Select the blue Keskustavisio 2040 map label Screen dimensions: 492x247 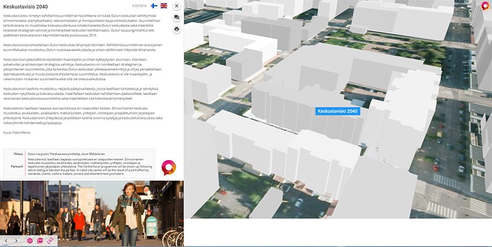pos(337,111)
